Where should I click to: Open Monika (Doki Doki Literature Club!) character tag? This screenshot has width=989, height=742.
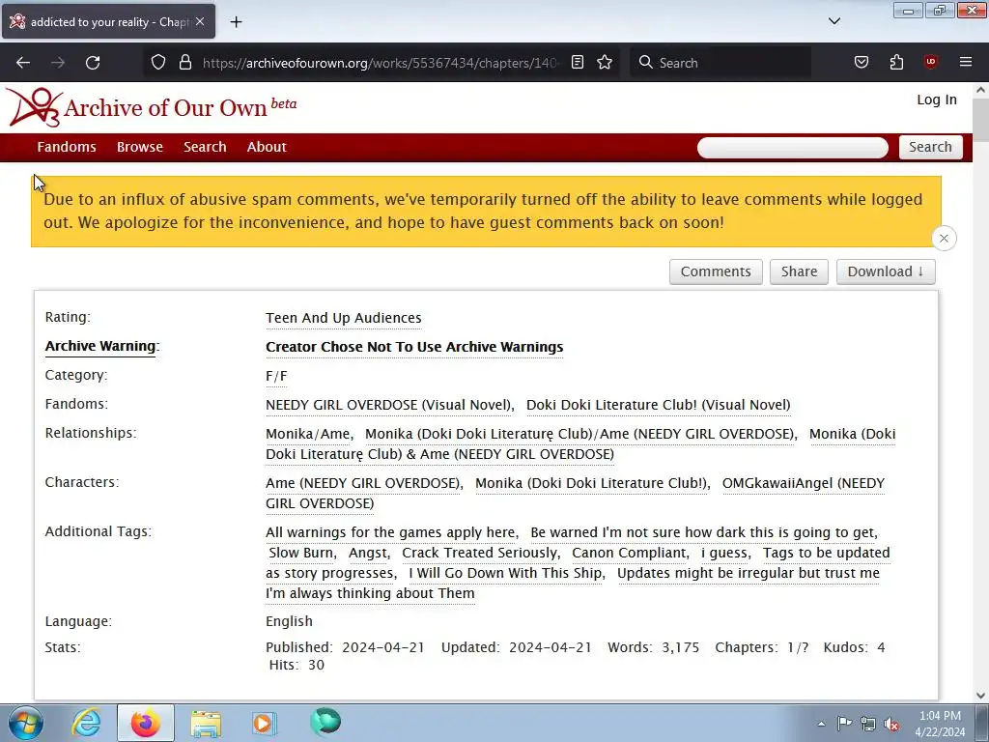point(591,483)
